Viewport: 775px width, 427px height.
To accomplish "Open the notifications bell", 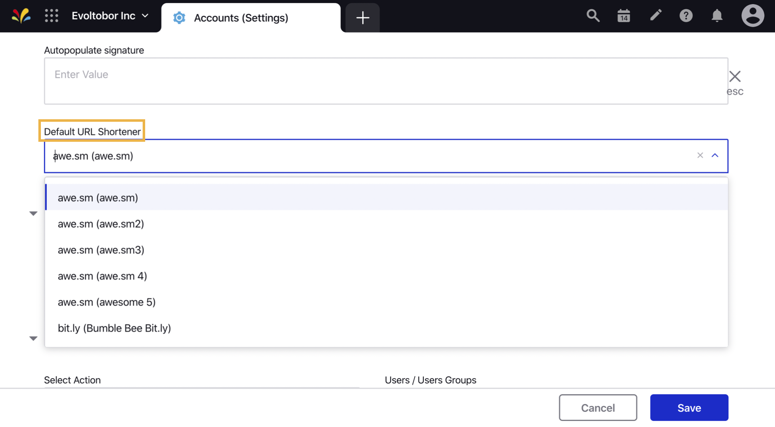I will (x=717, y=16).
